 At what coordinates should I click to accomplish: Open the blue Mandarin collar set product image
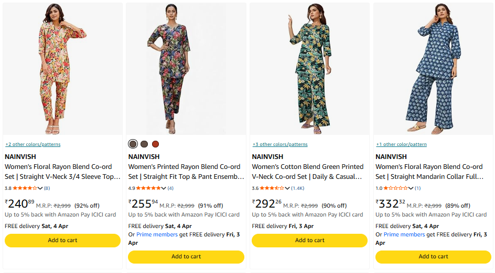433,69
